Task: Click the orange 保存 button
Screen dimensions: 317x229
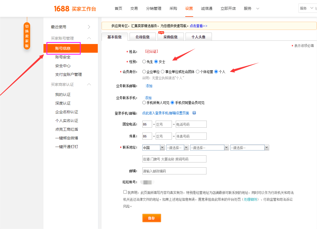Action: click(152, 218)
